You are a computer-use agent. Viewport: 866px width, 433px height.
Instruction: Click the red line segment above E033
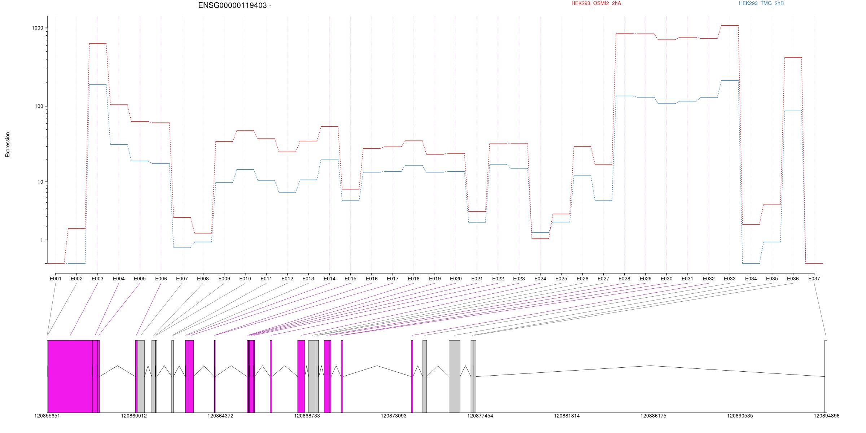coord(730,26)
